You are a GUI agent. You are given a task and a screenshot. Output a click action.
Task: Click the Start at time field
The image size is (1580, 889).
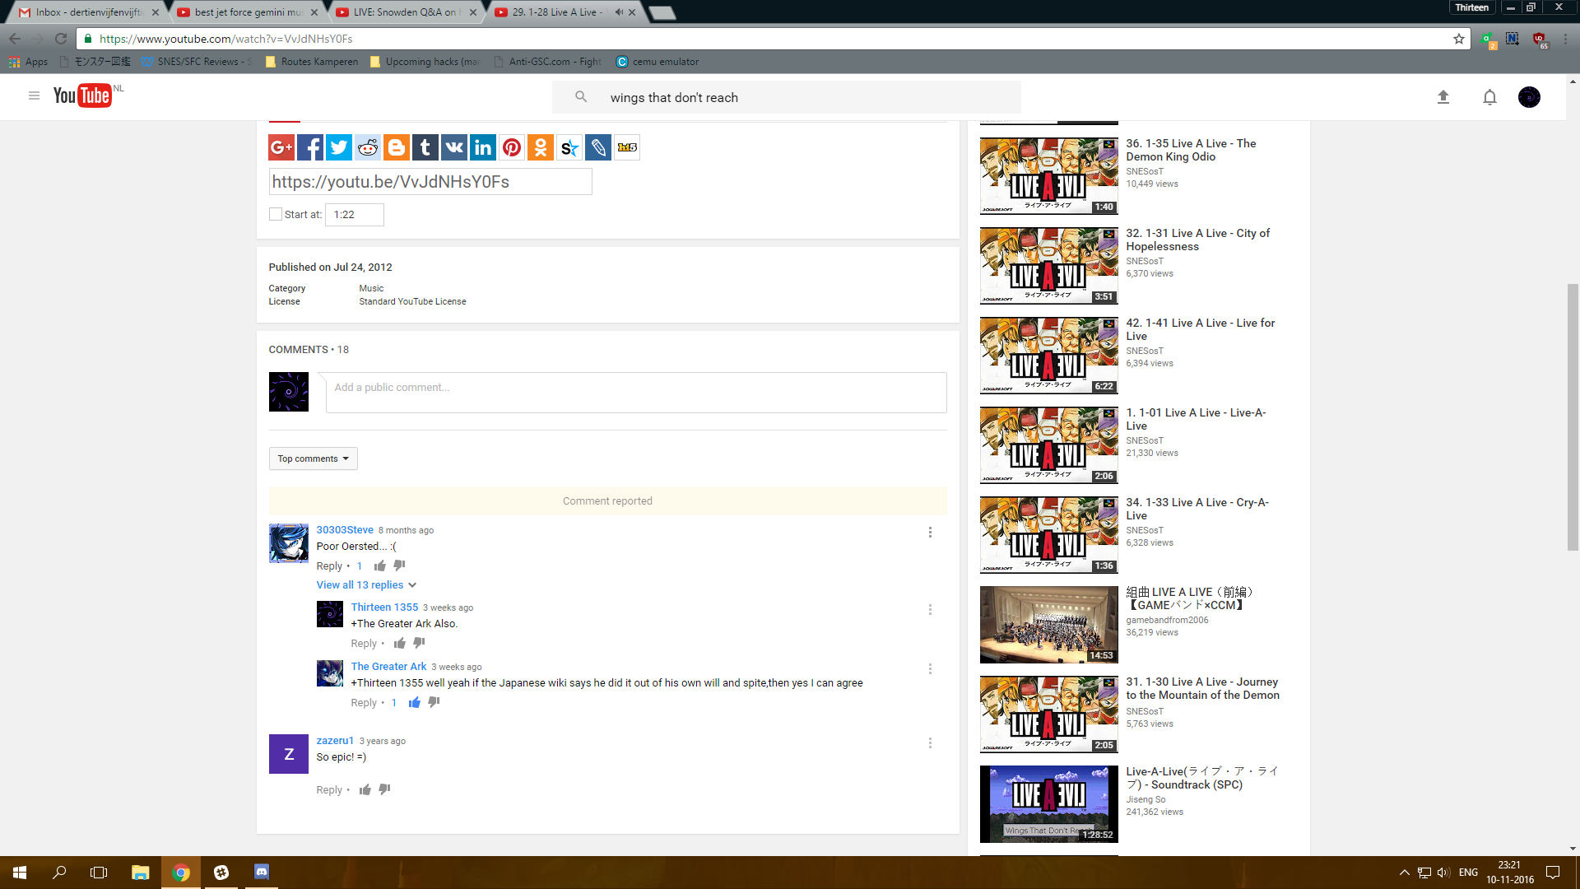pyautogui.click(x=355, y=215)
